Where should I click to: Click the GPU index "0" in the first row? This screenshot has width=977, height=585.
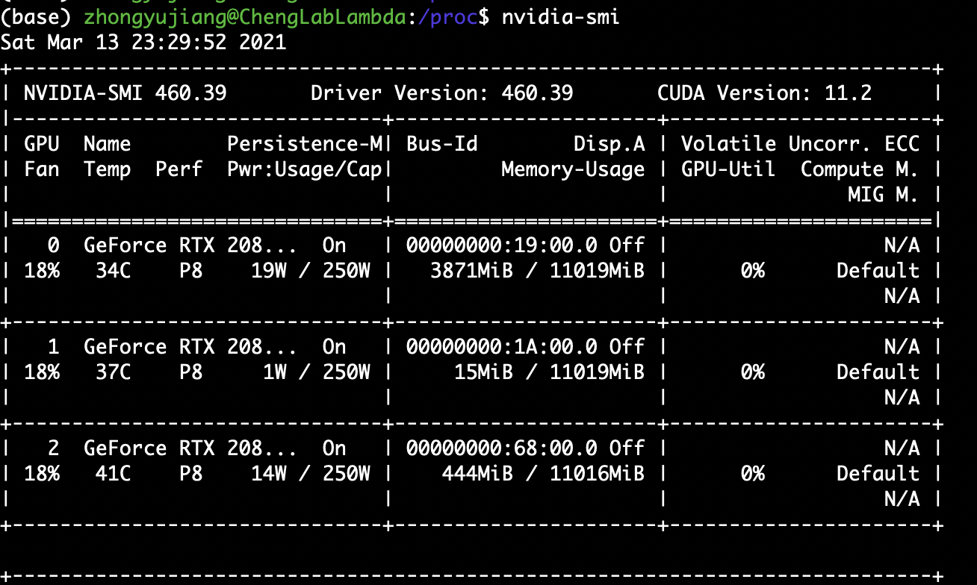tap(54, 245)
